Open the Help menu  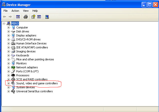tap(35, 11)
